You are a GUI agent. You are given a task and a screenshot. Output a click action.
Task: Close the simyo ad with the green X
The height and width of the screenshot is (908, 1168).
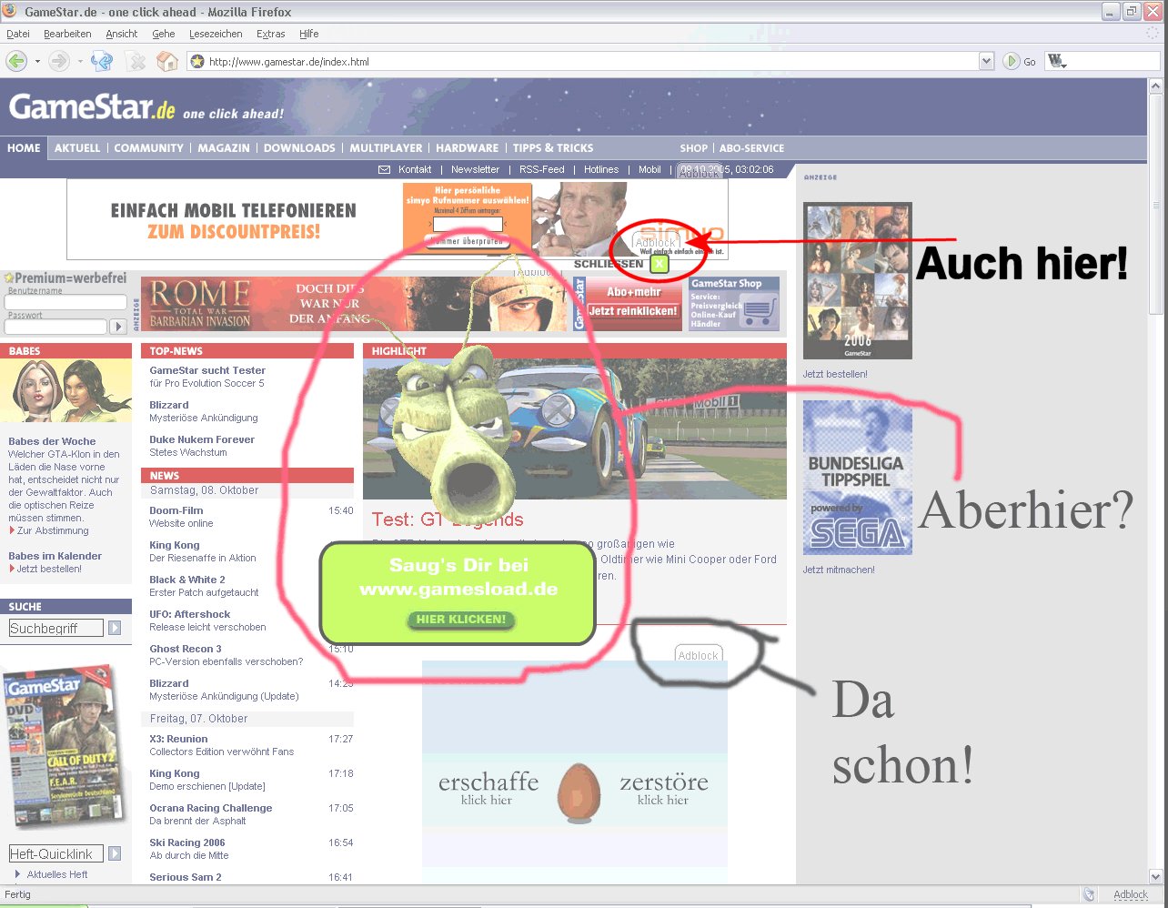(660, 264)
